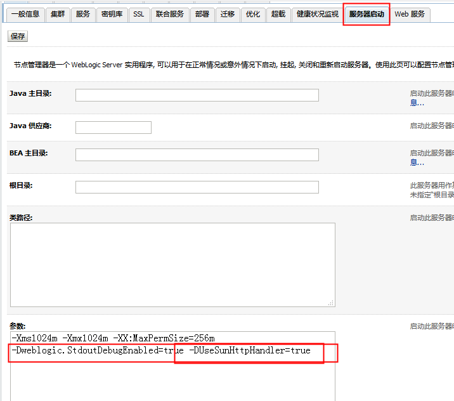Focus the BEA 主目录 input field
The image size is (454, 401).
(x=197, y=155)
